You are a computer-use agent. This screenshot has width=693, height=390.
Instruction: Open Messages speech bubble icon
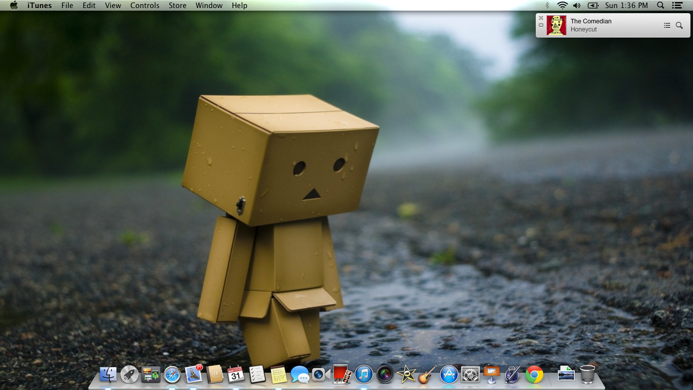click(x=300, y=375)
